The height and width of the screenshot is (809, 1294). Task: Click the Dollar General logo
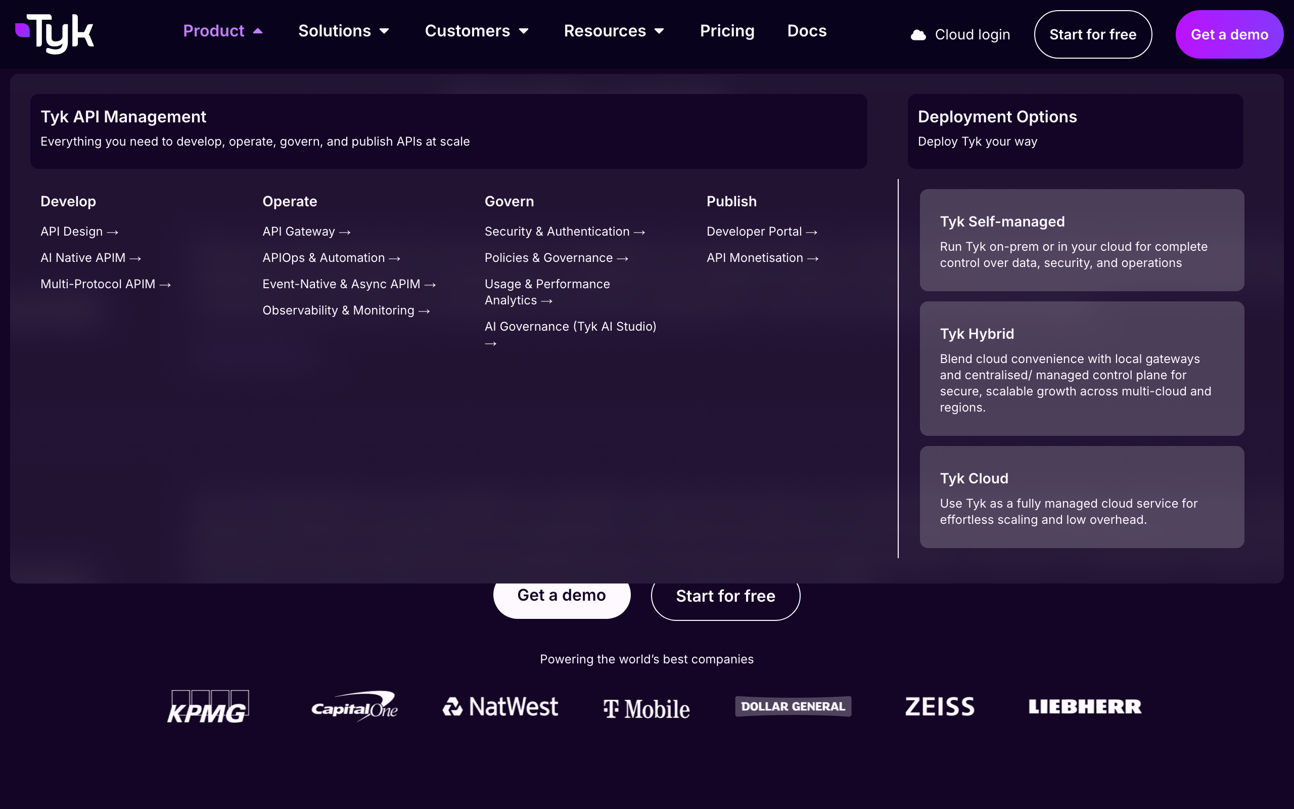793,706
